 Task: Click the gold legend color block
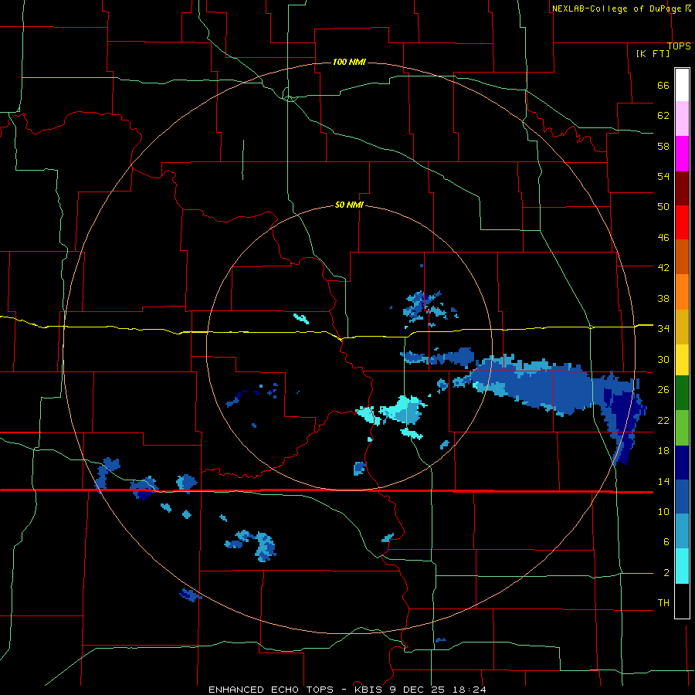click(x=682, y=326)
